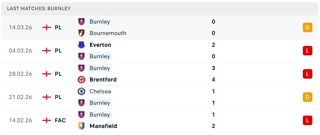The height and width of the screenshot is (135, 320).
Task: Open the Bournemouth team link
Action: (108, 33)
